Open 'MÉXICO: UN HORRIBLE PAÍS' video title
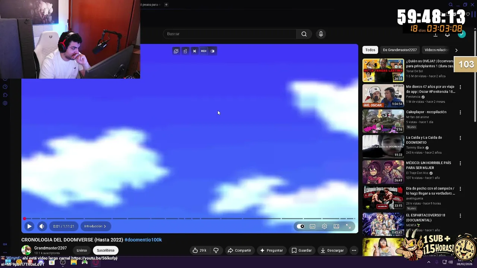Screen dimensions: 477x268 429,165
